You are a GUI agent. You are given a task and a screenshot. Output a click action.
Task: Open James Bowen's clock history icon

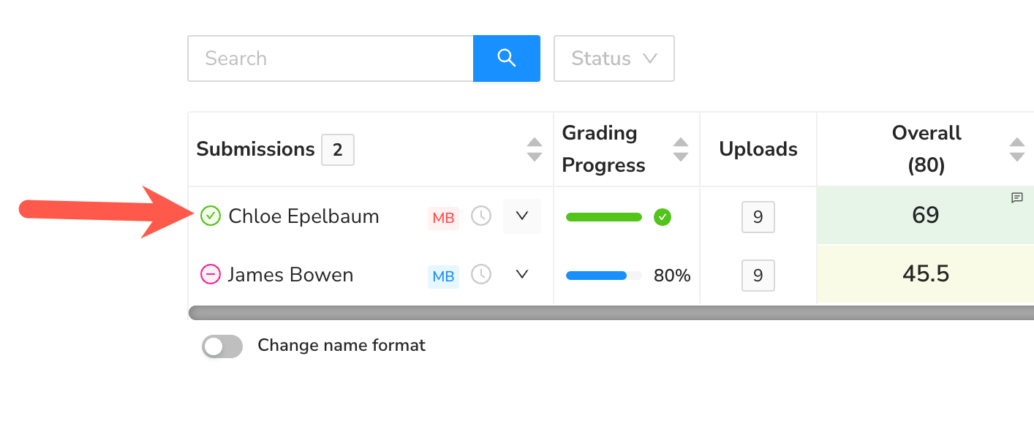pyautogui.click(x=480, y=274)
